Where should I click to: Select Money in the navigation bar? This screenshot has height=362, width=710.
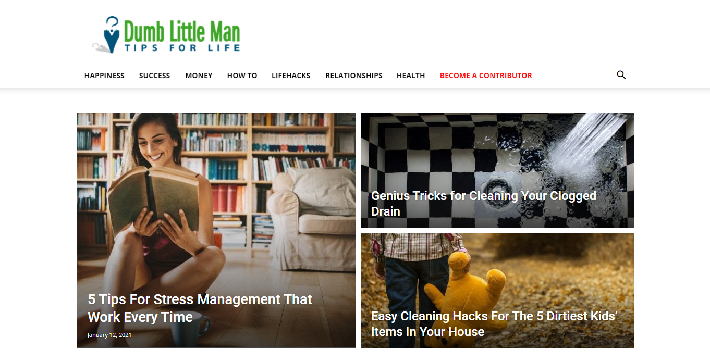click(199, 76)
